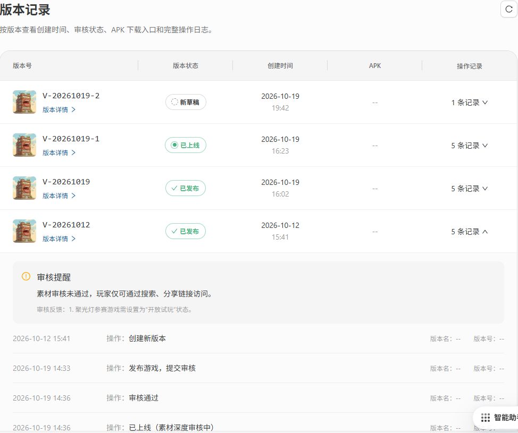The image size is (518, 433).
Task: Open 版本详情 link for V-20261019-1
Action: point(59,152)
